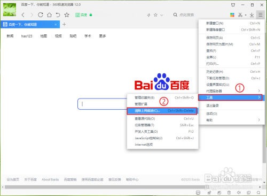
Task: Restore closed tab with the undo icon
Action: click(x=58, y=15)
